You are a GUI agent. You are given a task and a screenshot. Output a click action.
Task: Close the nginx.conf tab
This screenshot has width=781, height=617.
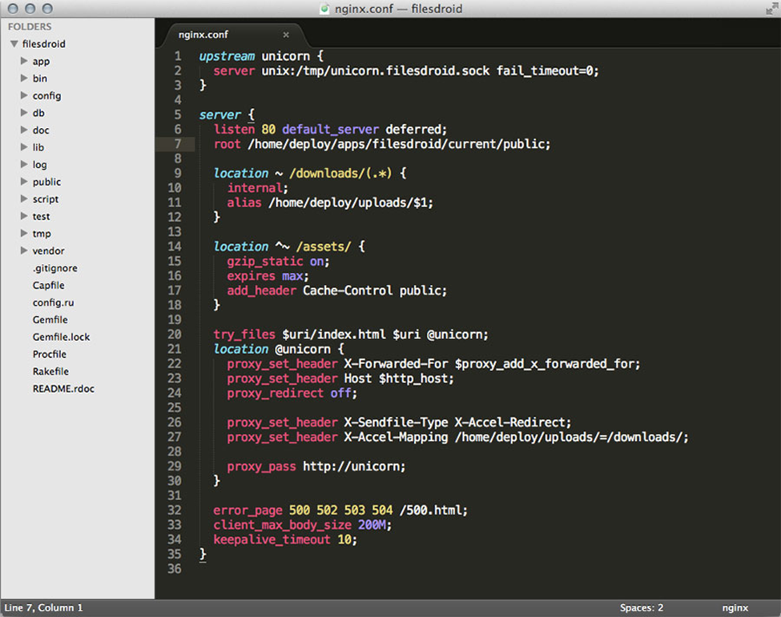(286, 34)
